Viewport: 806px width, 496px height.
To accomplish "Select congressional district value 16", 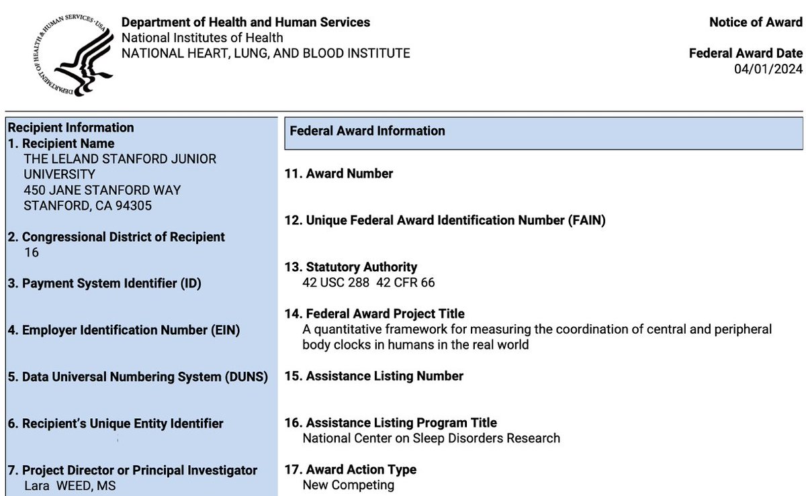I will 31,252.
